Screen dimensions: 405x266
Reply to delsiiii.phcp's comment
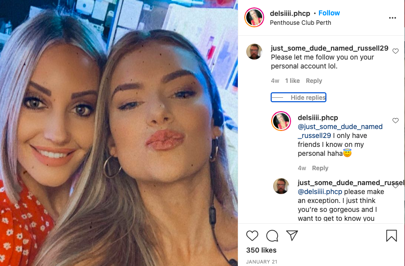coord(320,168)
